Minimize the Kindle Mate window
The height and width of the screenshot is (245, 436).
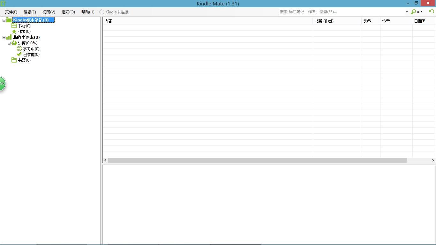[x=408, y=3]
